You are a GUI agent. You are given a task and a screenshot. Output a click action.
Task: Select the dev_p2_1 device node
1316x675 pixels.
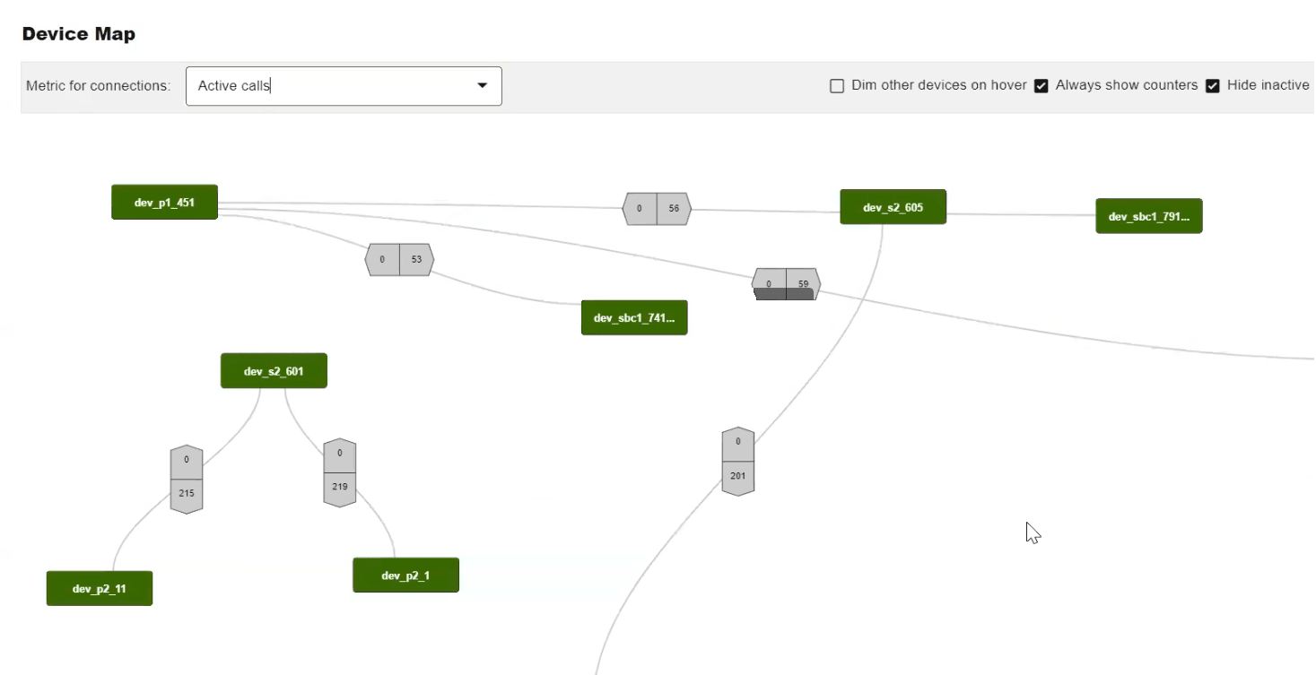point(405,575)
